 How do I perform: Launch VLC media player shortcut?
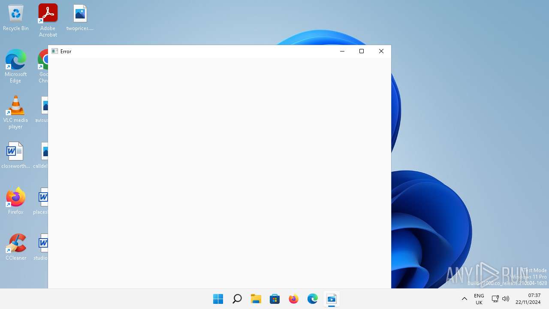[15, 112]
